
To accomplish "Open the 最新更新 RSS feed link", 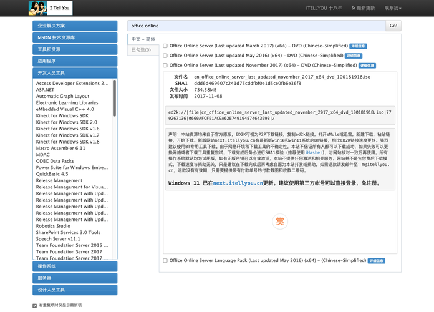I will pos(363,8).
